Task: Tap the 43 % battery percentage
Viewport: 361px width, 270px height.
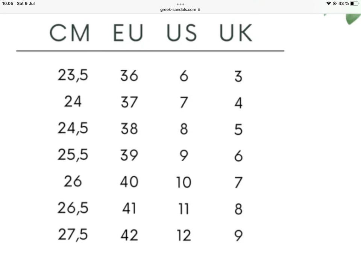Action: (343, 3)
